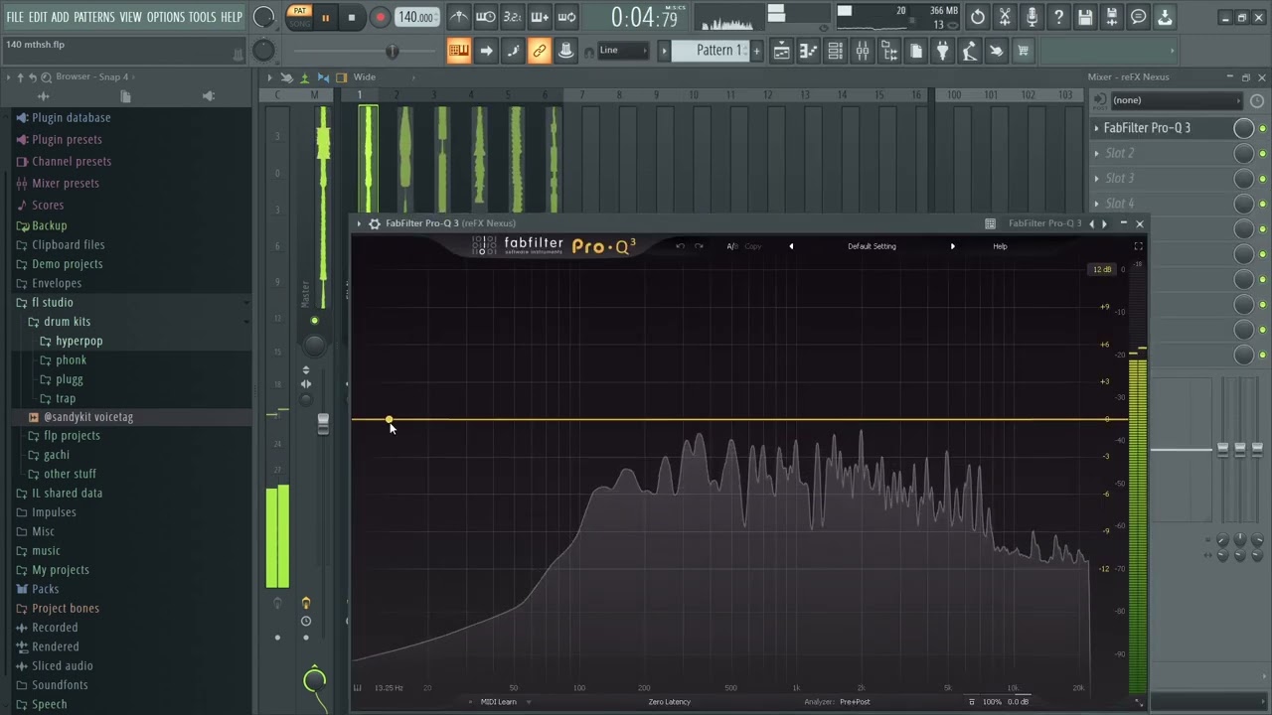Open the channel rack icon
Image resolution: width=1272 pixels, height=715 pixels.
[836, 51]
